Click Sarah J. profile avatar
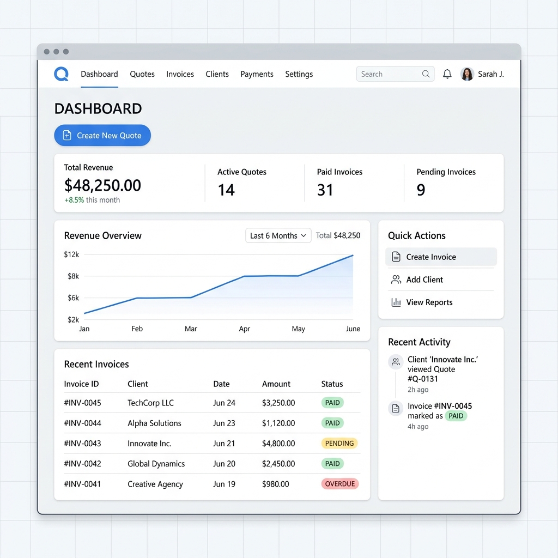558x558 pixels. (467, 74)
